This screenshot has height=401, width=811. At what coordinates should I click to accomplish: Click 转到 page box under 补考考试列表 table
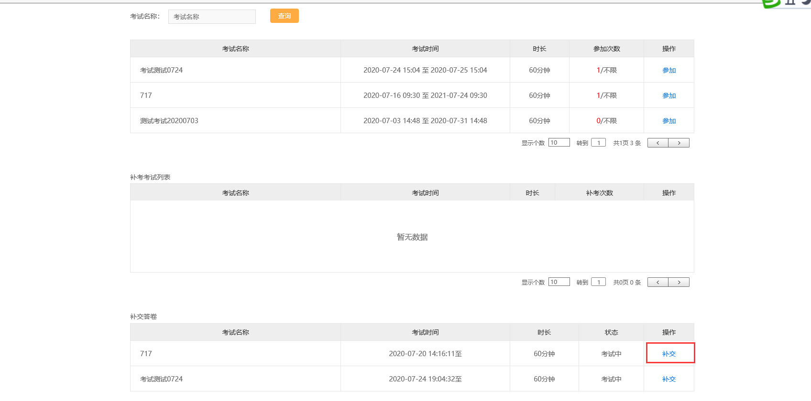pos(598,282)
